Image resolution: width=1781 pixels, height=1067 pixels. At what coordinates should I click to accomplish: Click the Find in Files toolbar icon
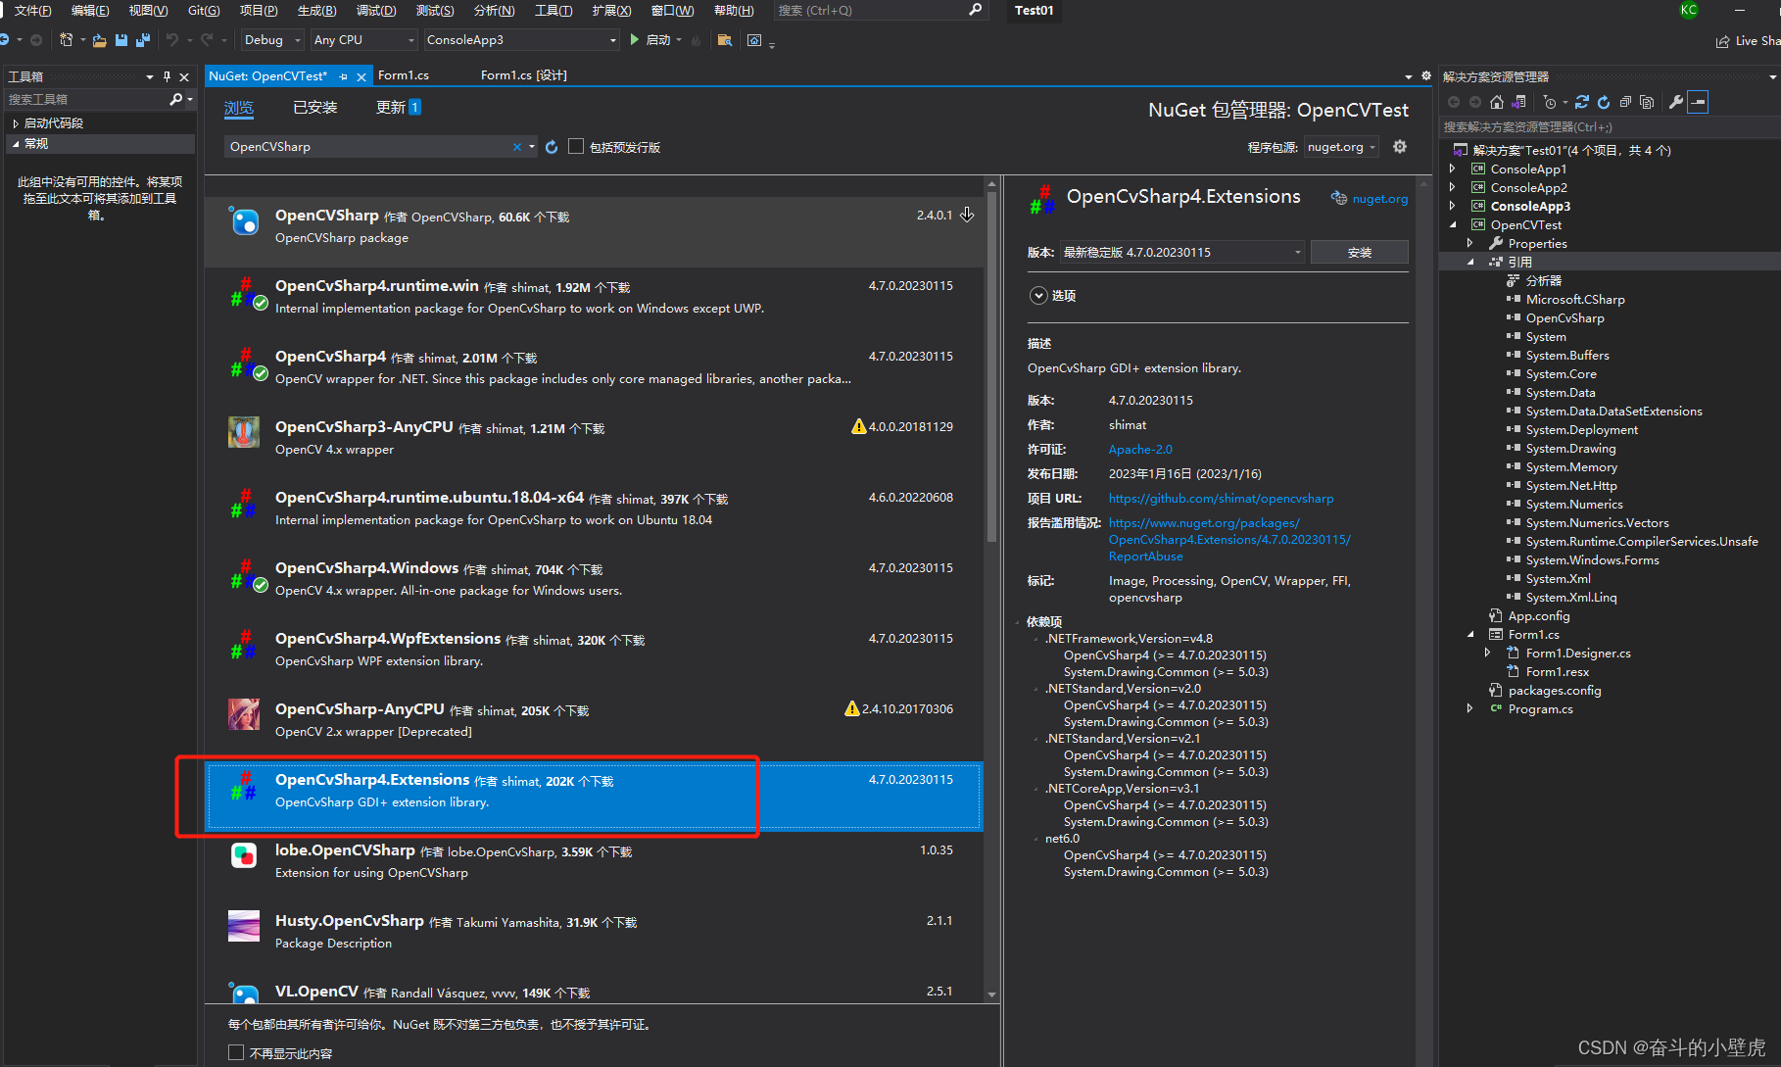pyautogui.click(x=725, y=40)
